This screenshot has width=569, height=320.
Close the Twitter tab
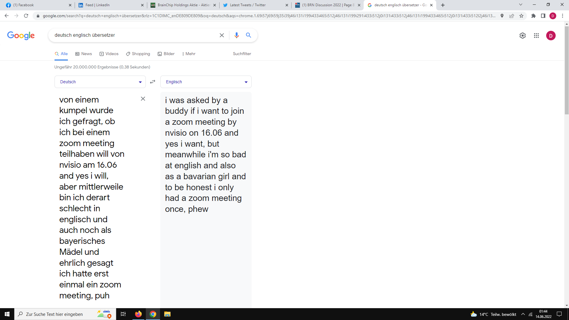(x=287, y=5)
